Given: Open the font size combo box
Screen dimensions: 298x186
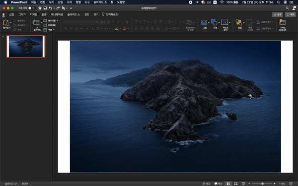Looking at the screenshot, I should pyautogui.click(x=105, y=22).
